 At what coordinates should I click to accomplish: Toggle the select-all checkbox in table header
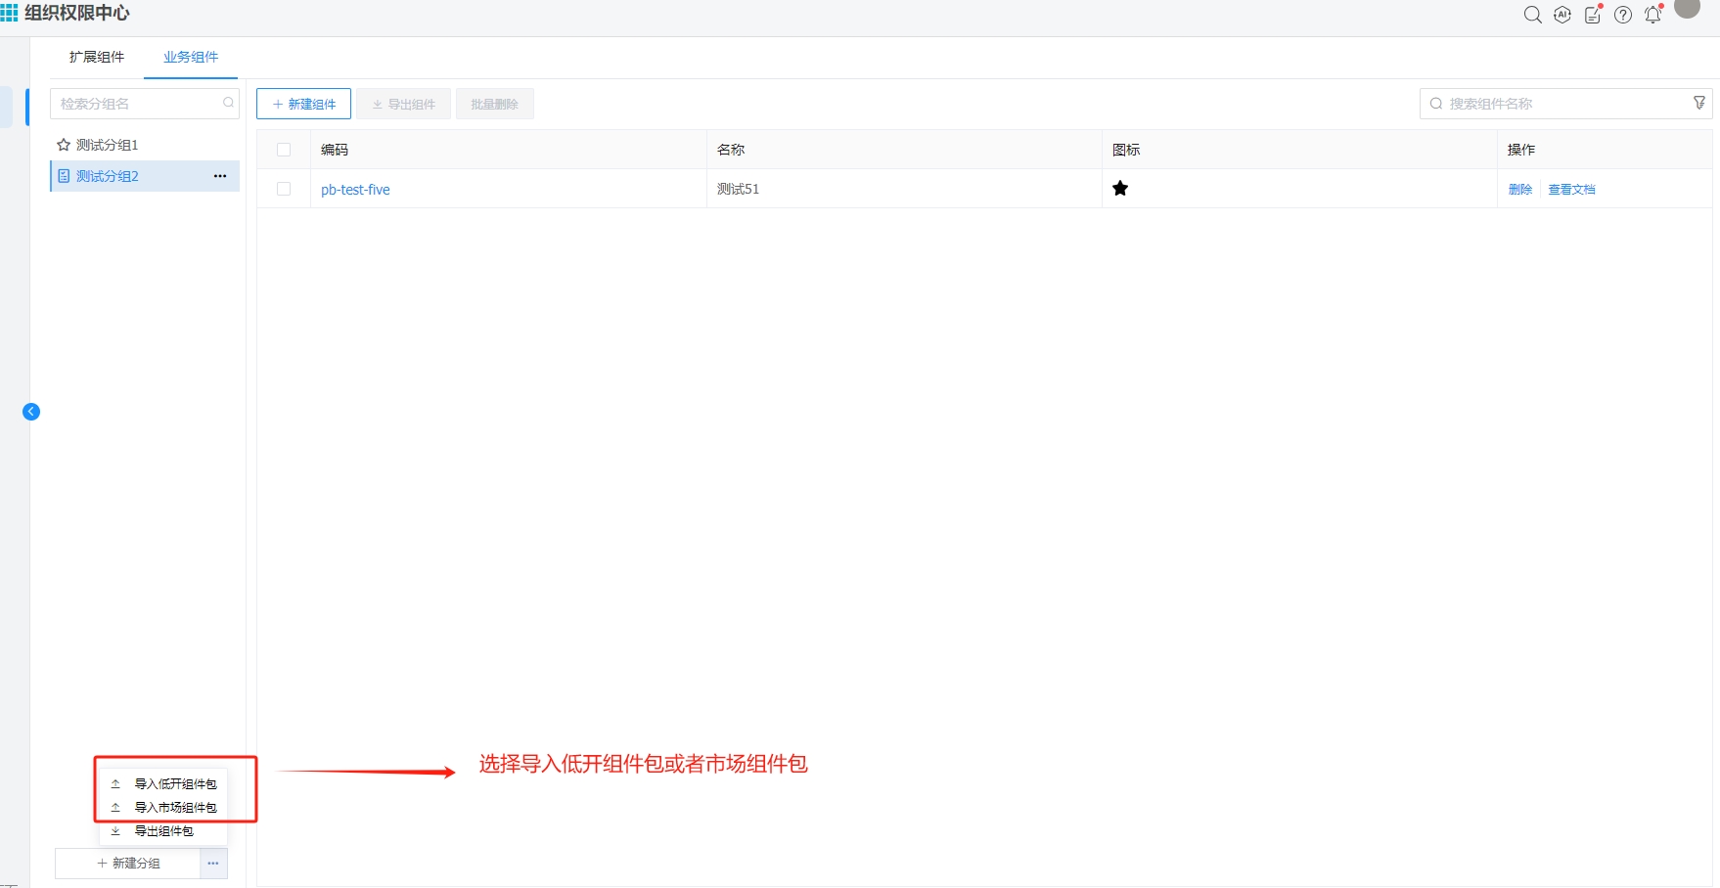pos(284,150)
